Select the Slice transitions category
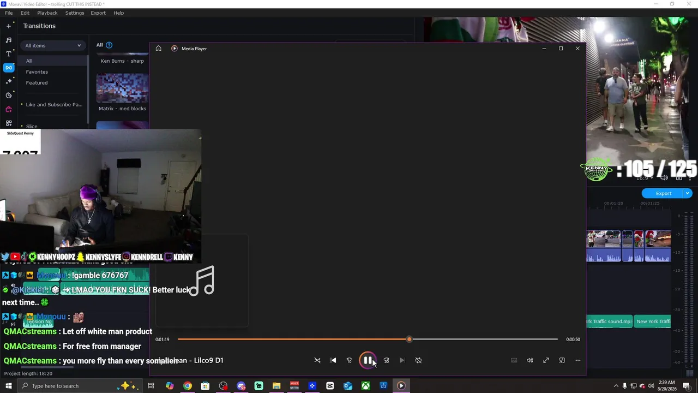The image size is (698, 393). coord(32,126)
